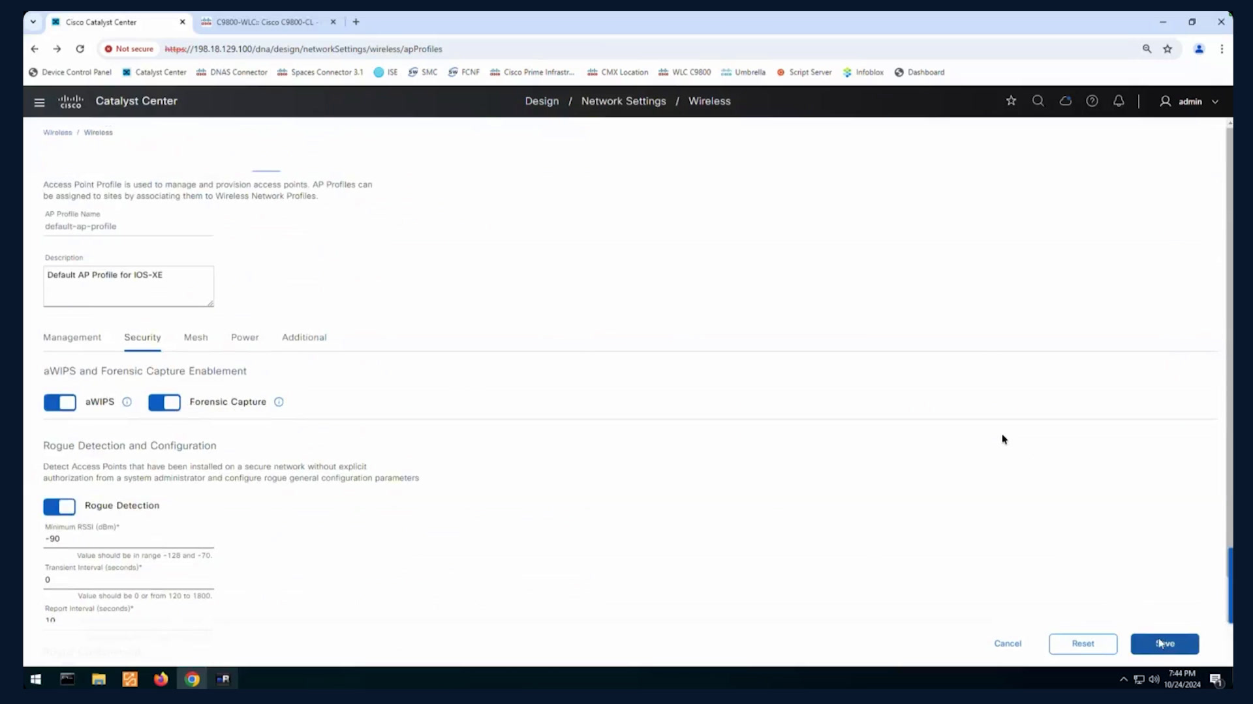The height and width of the screenshot is (704, 1253).
Task: Click the Cancel link
Action: 1008,644
